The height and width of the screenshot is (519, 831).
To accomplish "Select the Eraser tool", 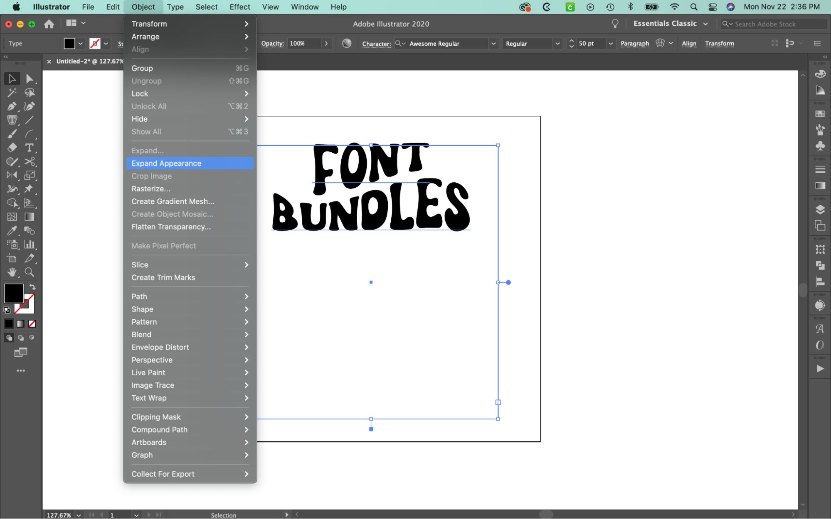I will (x=12, y=147).
